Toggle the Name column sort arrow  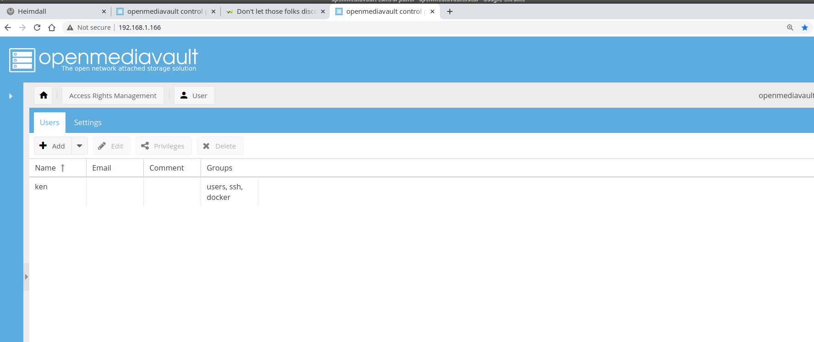point(63,168)
